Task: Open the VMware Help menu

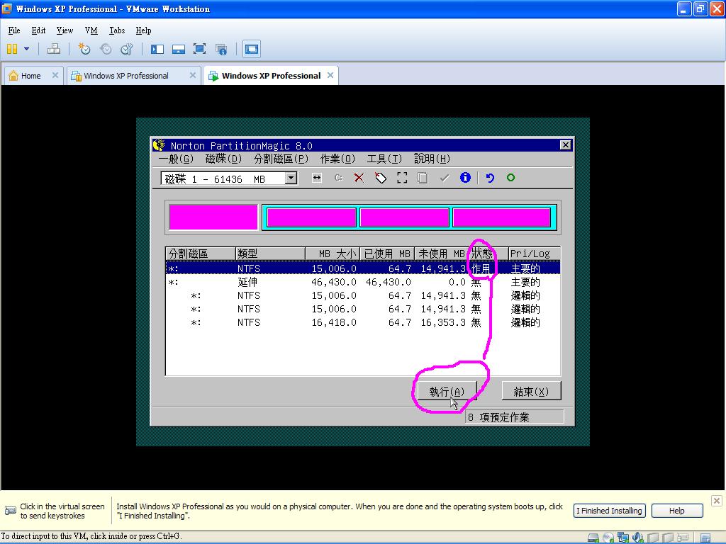Action: pyautogui.click(x=143, y=30)
